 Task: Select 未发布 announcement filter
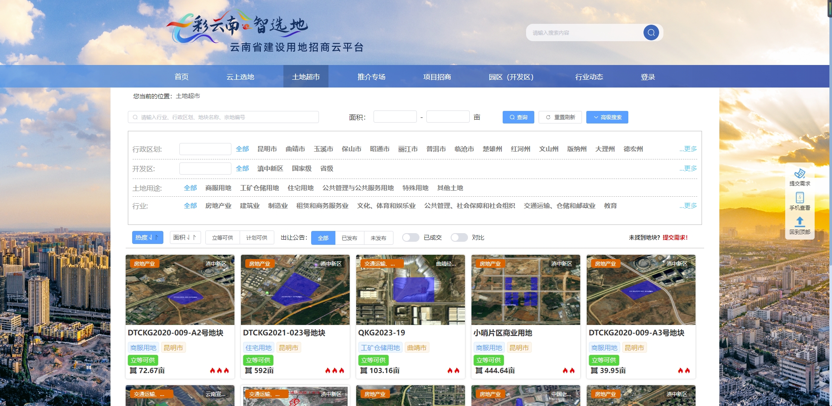[378, 238]
